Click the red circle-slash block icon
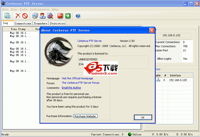The width and height of the screenshot is (200, 137). tap(25, 16)
